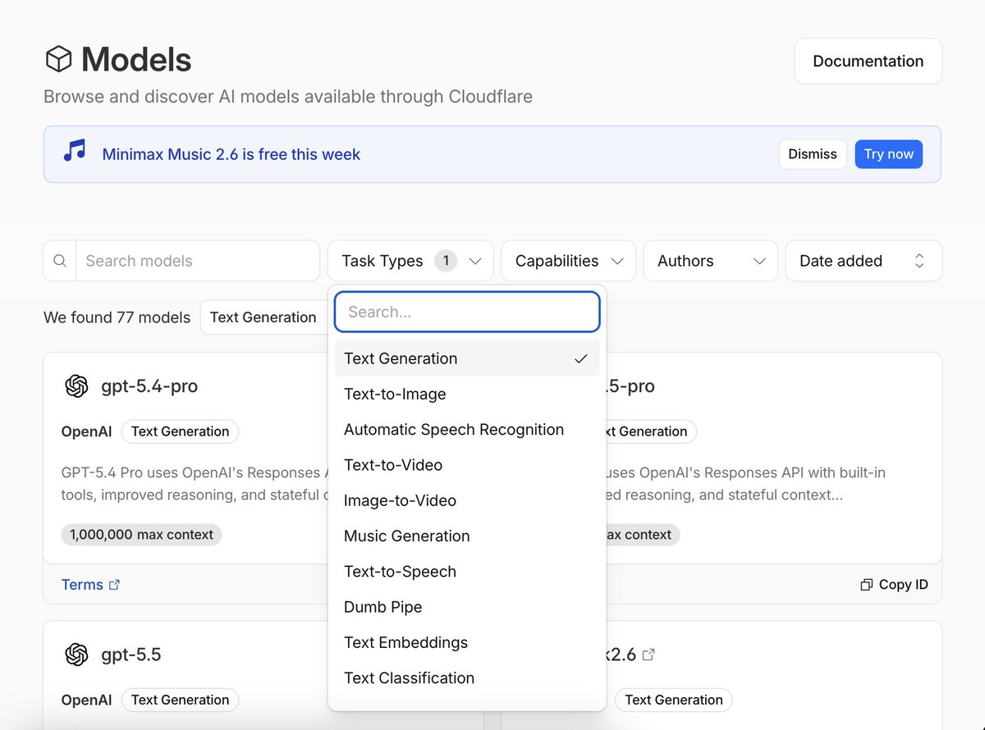
Task: Click Text Generation tag on gpt-5.4-pro card
Action: (x=180, y=431)
